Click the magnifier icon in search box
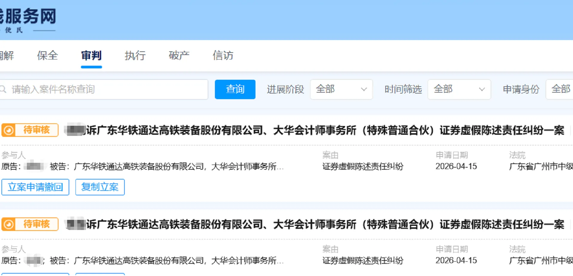 [3, 89]
